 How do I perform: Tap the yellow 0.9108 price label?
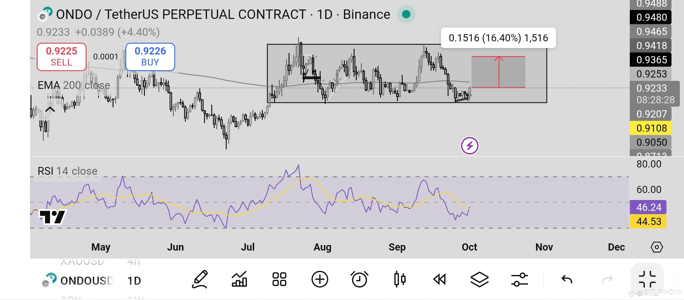coord(651,128)
